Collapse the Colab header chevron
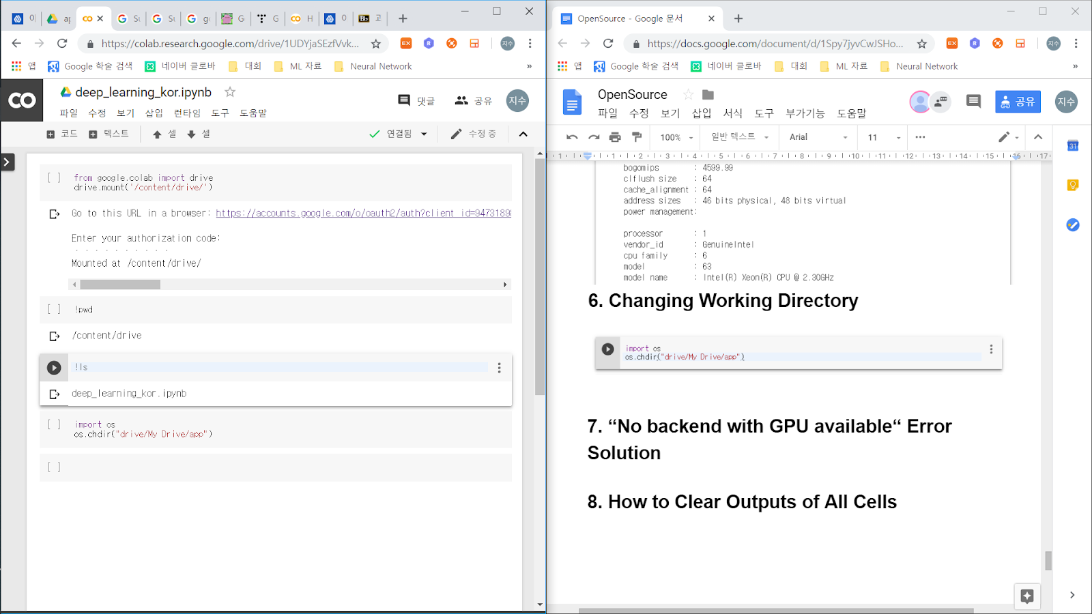 tap(523, 134)
